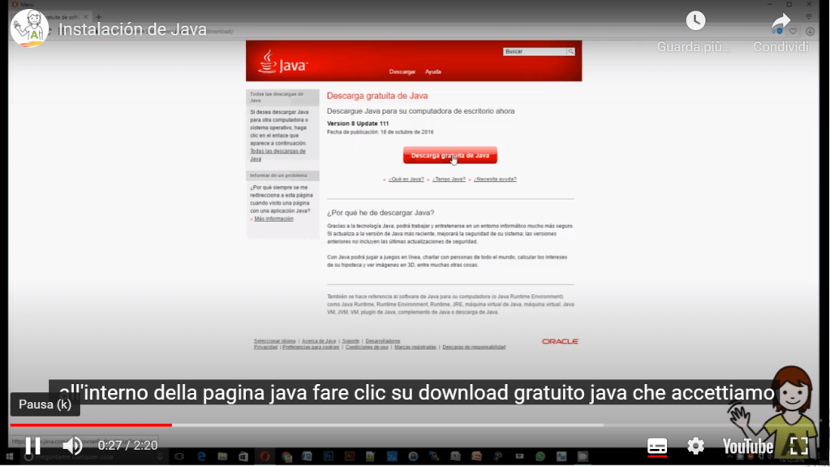Click the magnifier icon beside Buscar
Screen dimensions: 830x467
(571, 51)
